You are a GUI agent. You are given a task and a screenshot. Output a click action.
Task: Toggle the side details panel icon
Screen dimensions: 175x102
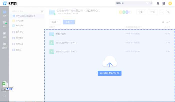[x=168, y=12]
